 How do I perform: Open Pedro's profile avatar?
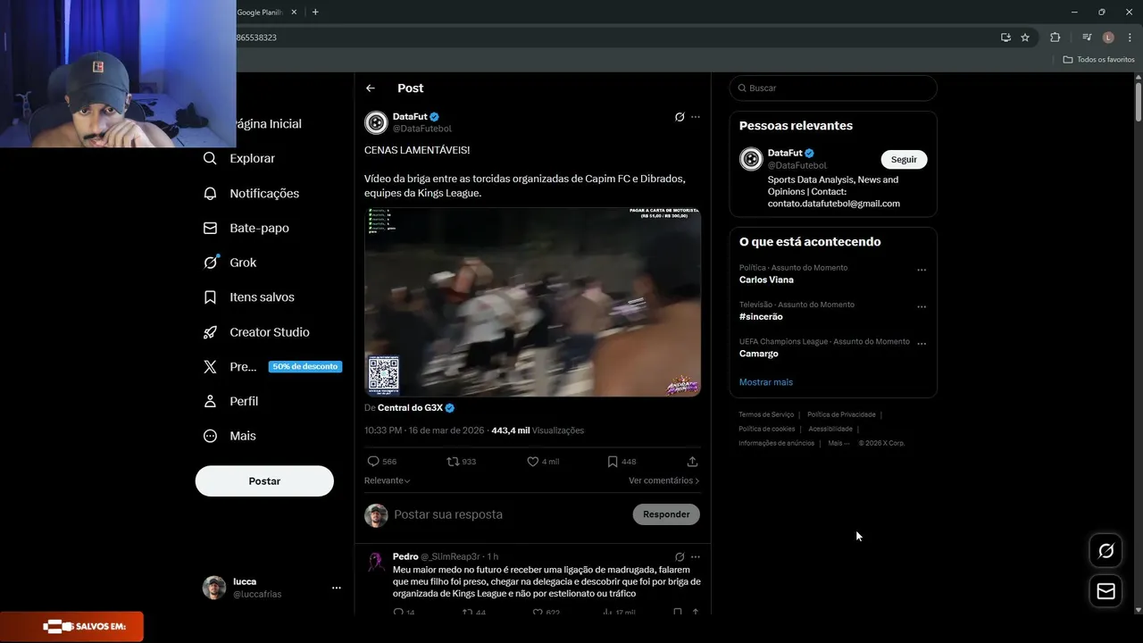(376, 562)
